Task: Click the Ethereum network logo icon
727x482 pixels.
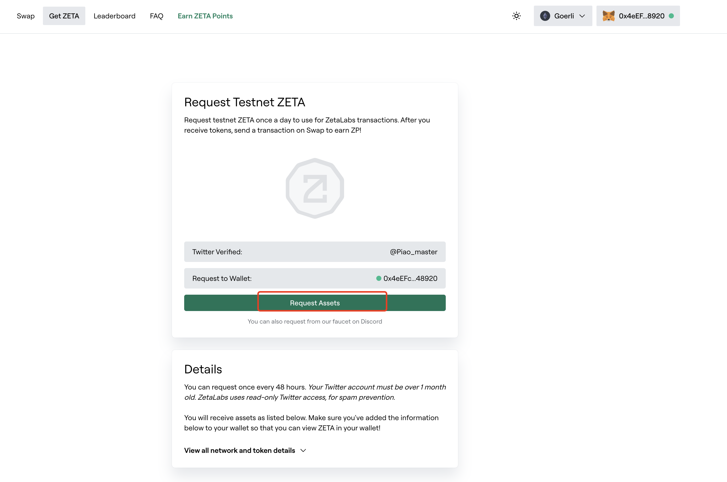Action: click(x=545, y=16)
